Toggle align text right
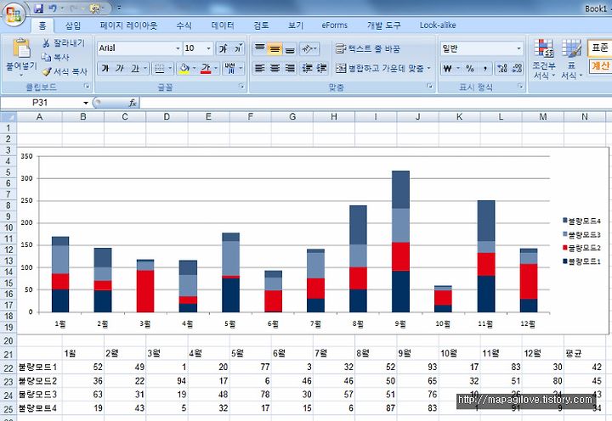 point(290,68)
